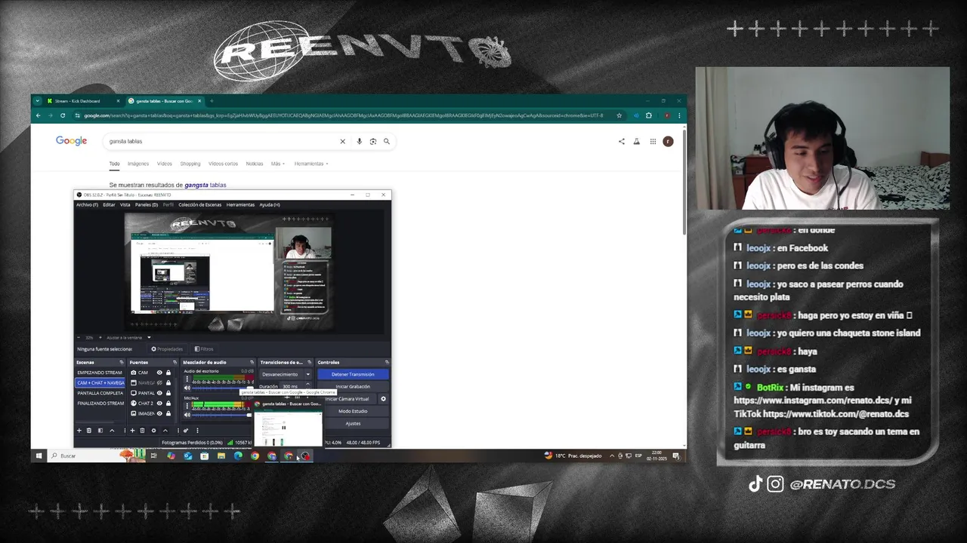Select the PANTALLA COMPLETA scene

100,393
